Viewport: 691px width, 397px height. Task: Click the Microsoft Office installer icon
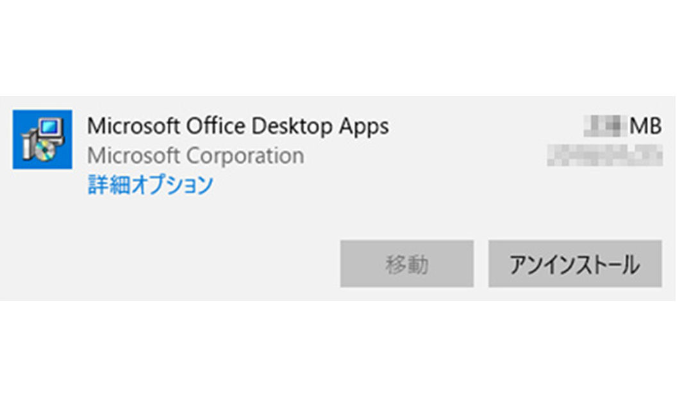(x=42, y=140)
